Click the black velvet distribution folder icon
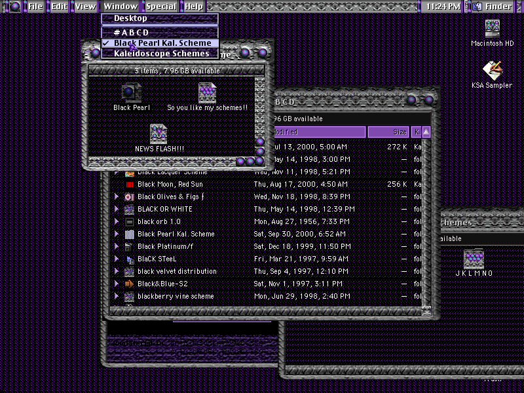The width and height of the screenshot is (524, 393). 129,272
